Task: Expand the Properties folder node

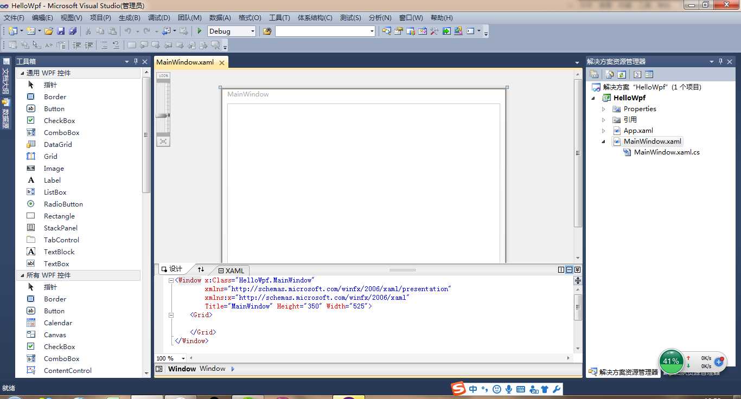Action: pos(604,109)
